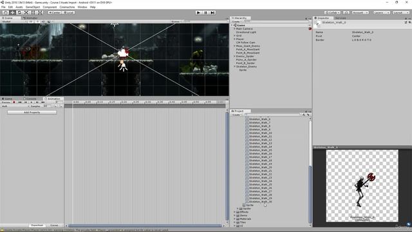Go to next keyframe
Viewport: 412px width, 232px height.
[x=37, y=102]
